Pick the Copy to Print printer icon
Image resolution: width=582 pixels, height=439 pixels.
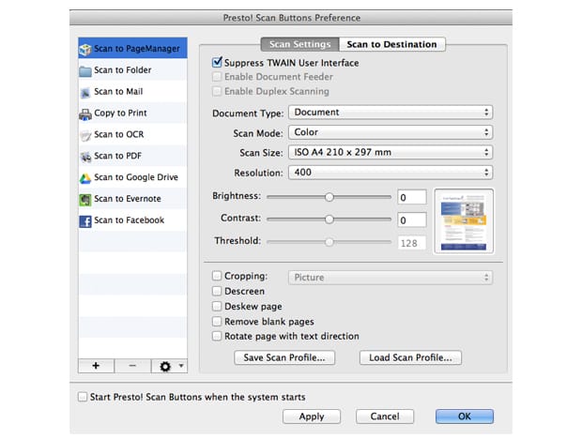(x=85, y=114)
